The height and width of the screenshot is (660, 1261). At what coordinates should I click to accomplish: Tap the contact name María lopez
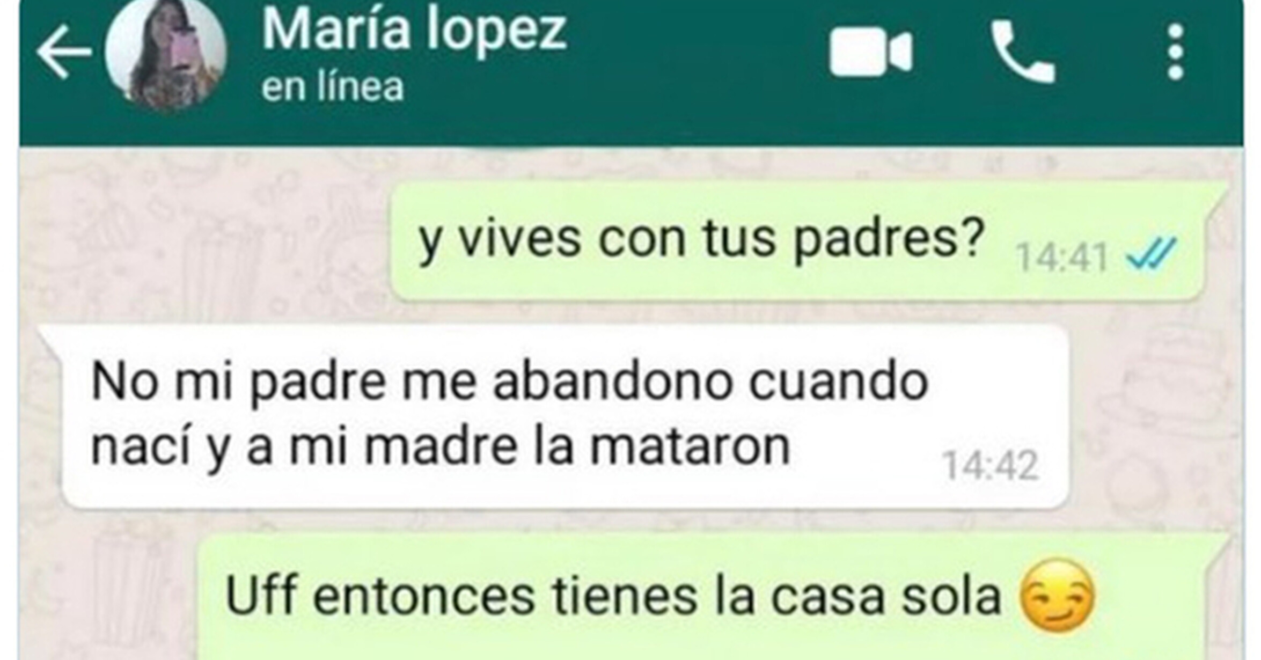tap(414, 30)
